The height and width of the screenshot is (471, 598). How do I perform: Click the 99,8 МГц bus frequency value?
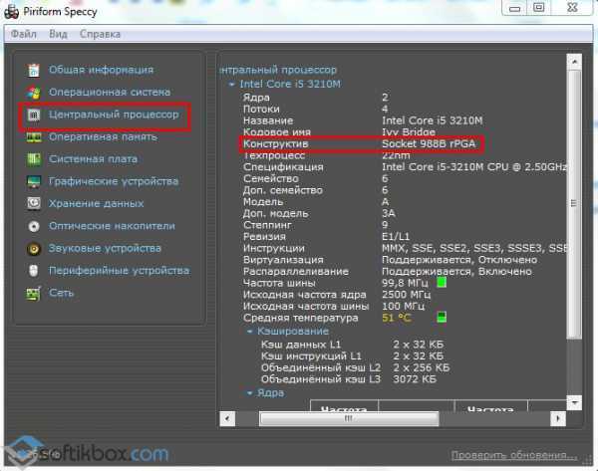click(405, 283)
